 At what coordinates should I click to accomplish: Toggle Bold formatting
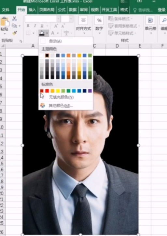click(28, 26)
